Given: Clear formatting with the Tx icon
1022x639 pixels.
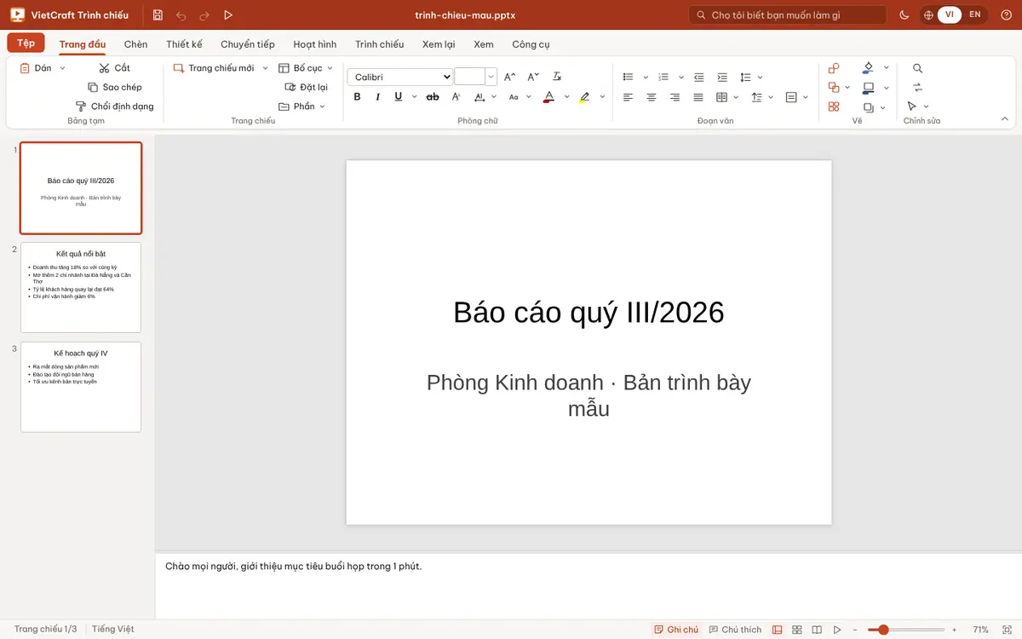Looking at the screenshot, I should pyautogui.click(x=557, y=77).
